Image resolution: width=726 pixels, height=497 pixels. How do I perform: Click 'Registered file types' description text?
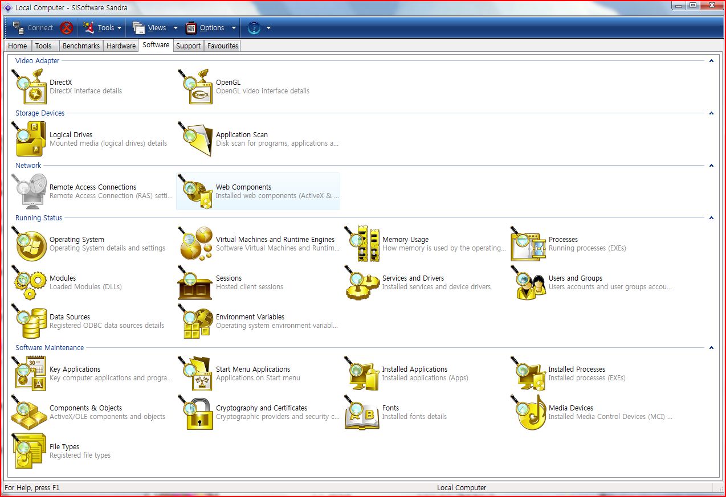tap(80, 455)
